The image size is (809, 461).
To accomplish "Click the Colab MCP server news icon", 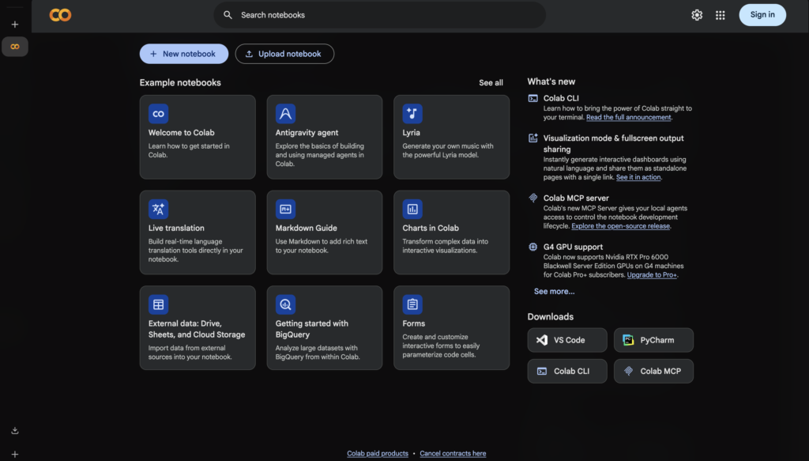I will [x=533, y=198].
